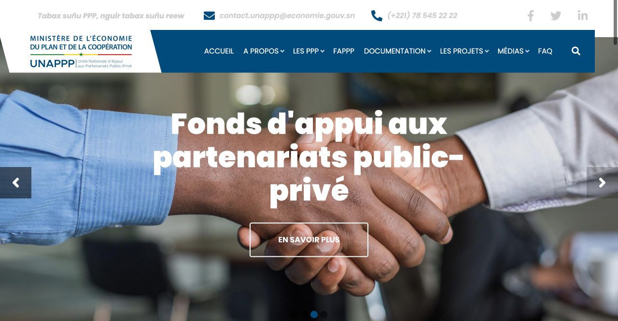This screenshot has width=618, height=321.
Task: Click the search magnifier icon
Action: (x=576, y=51)
